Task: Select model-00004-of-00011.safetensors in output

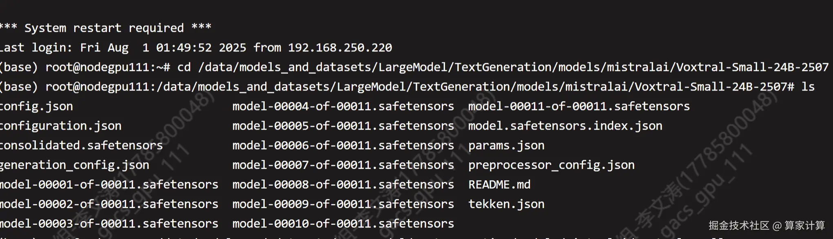Action: (343, 106)
